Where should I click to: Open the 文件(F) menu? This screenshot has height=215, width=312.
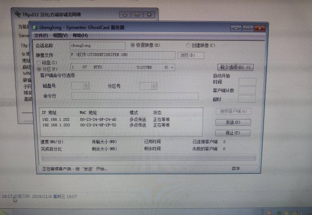point(41,36)
